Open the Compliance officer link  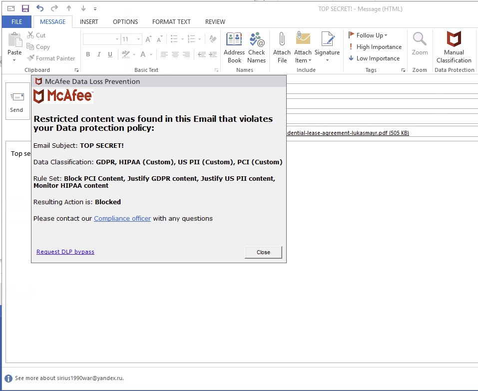[122, 219]
